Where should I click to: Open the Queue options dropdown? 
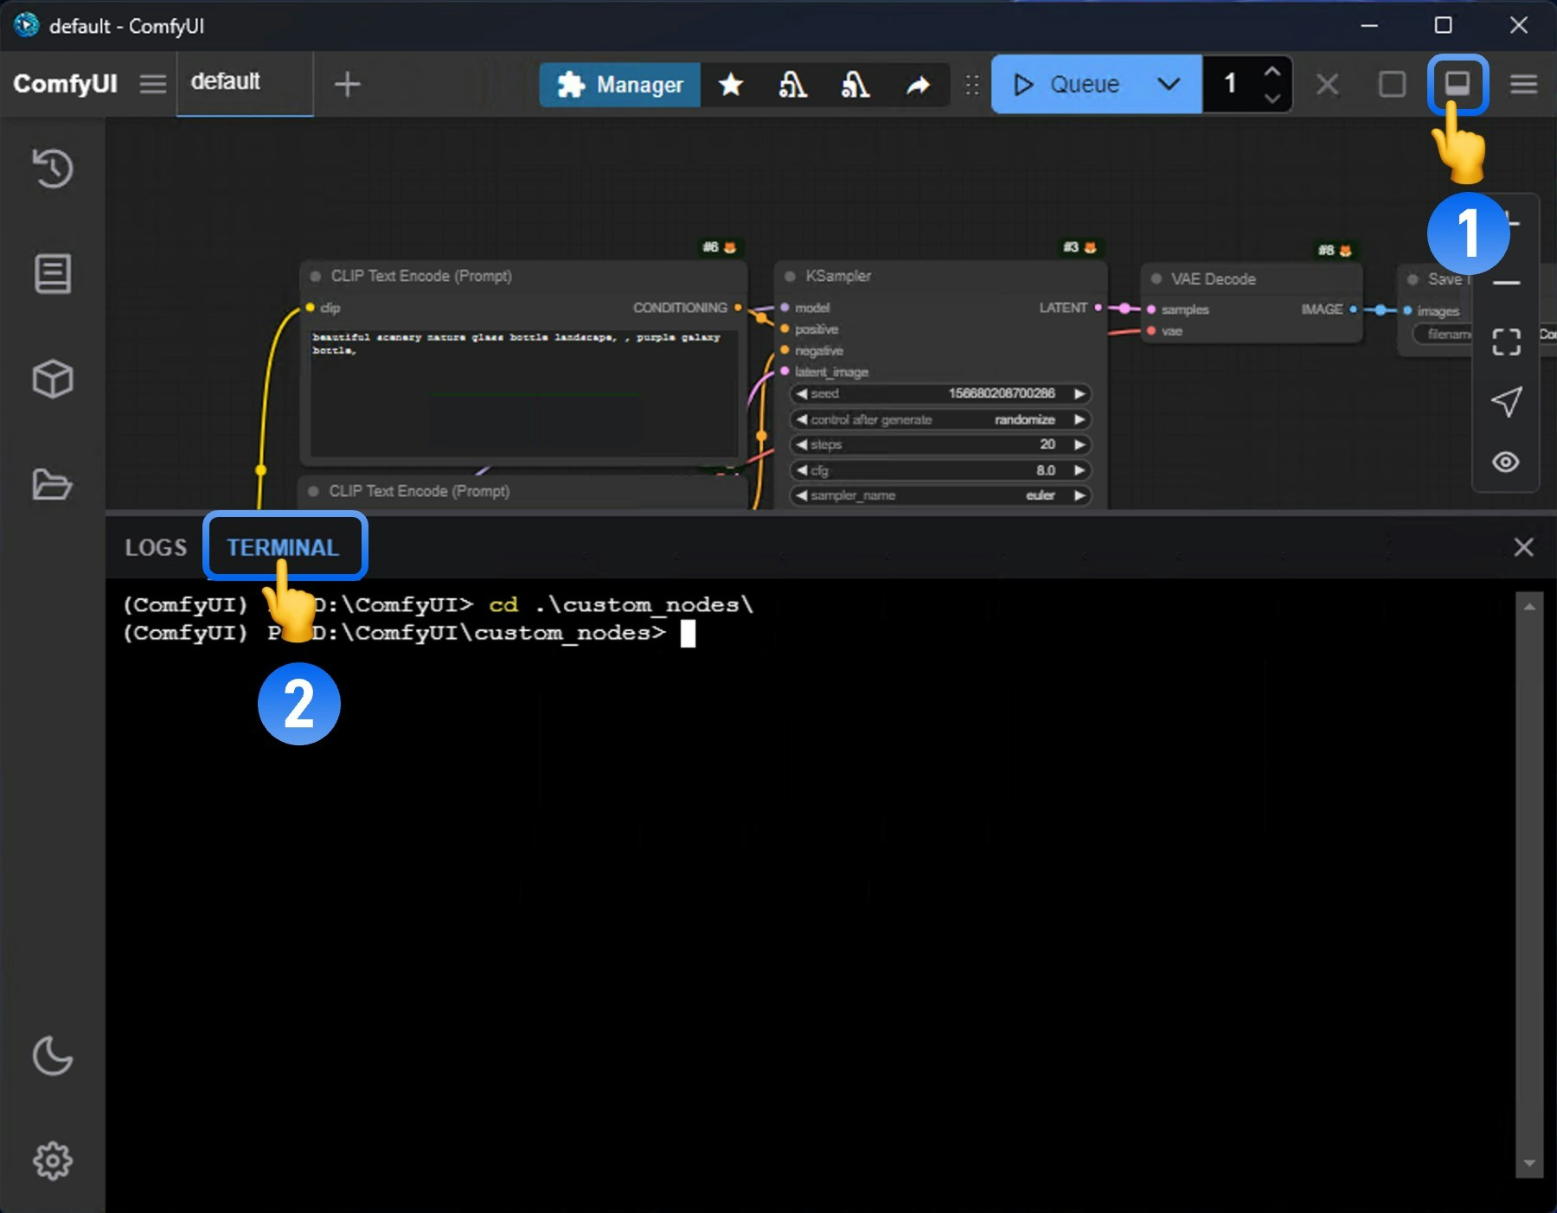pyautogui.click(x=1169, y=84)
